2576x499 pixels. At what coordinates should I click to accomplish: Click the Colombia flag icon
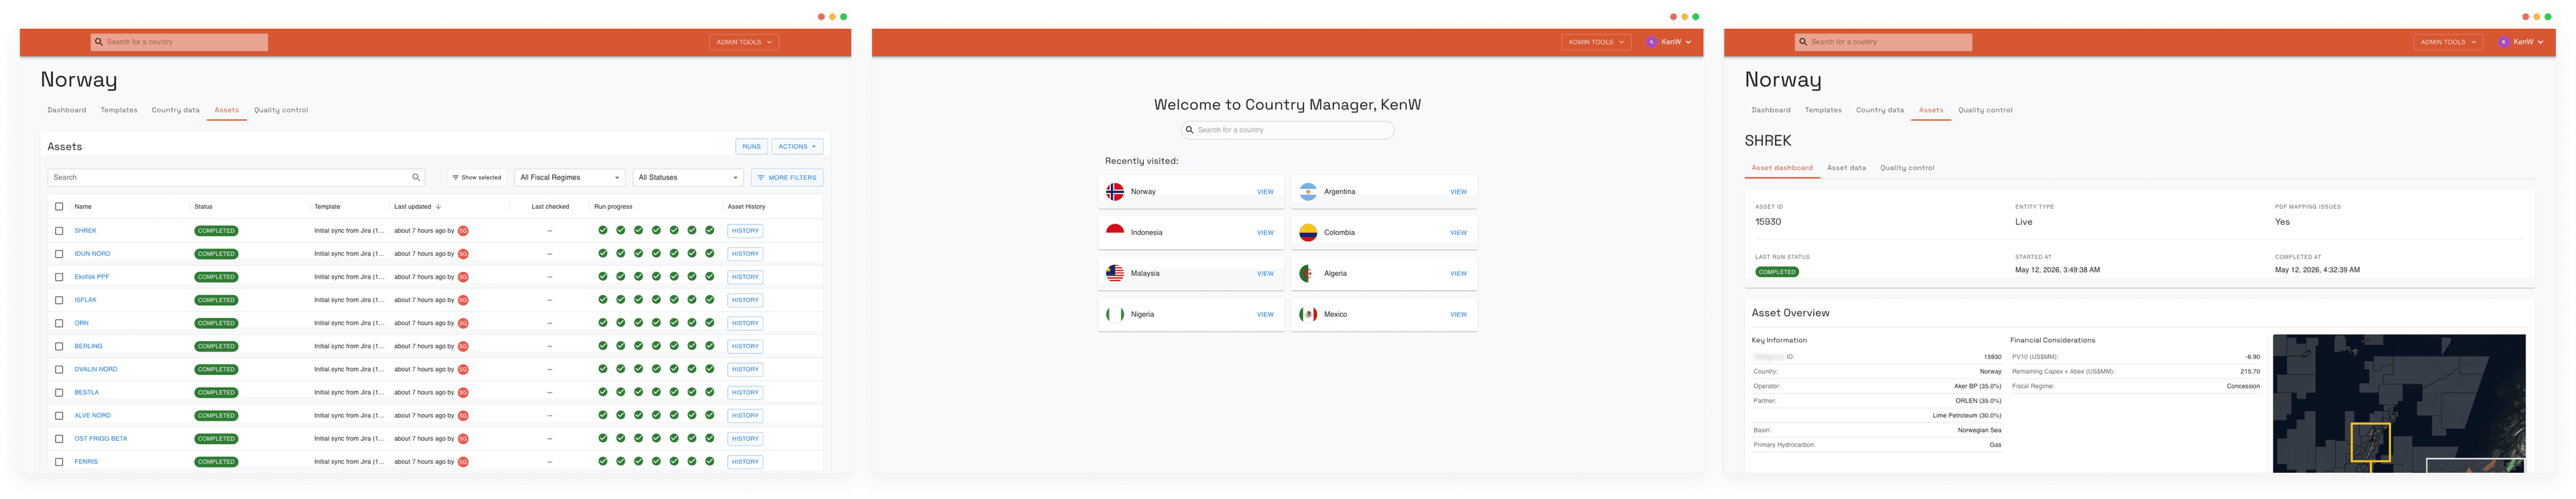1308,232
